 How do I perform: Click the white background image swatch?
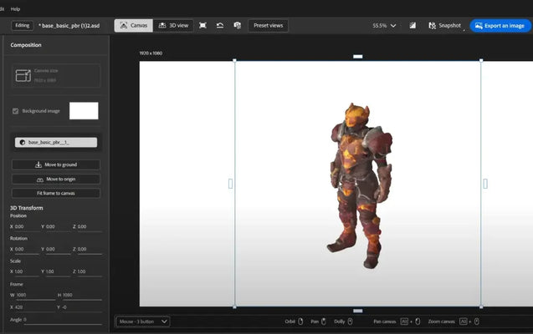pyautogui.click(x=84, y=111)
